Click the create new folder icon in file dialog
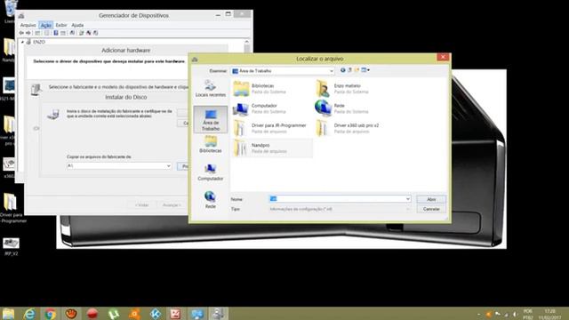Screen dimensions: 569x320 pyautogui.click(x=357, y=70)
